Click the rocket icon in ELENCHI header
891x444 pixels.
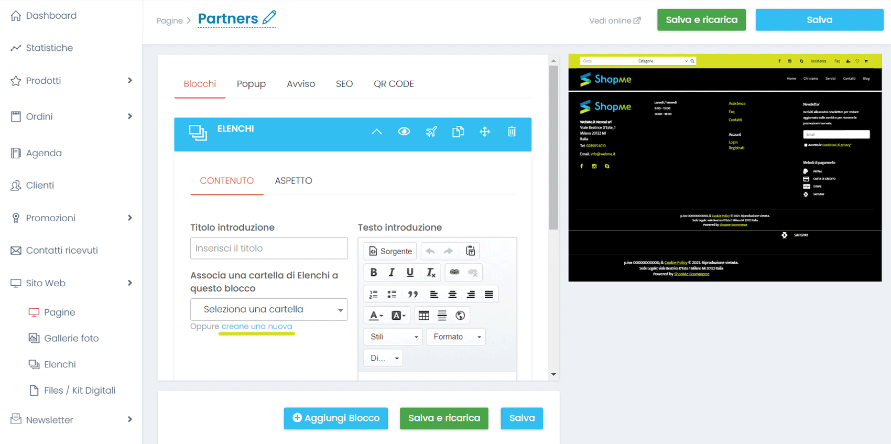[x=431, y=132]
